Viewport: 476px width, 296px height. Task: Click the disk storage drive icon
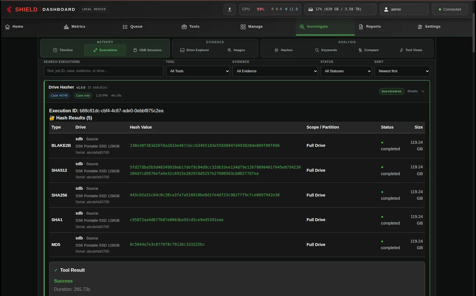(x=310, y=9)
